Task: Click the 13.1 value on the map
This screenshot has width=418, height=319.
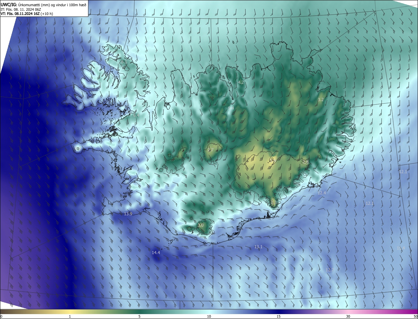Action: tap(258, 247)
